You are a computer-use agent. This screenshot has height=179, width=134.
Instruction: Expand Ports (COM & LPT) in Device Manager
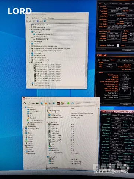click(30, 60)
